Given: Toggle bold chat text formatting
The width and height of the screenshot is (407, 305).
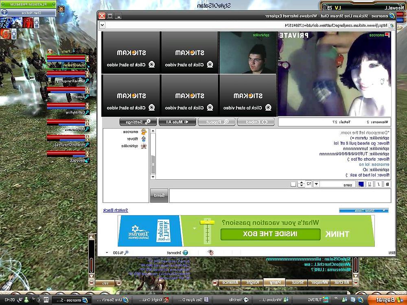Looking at the screenshot, I should (x=387, y=184).
